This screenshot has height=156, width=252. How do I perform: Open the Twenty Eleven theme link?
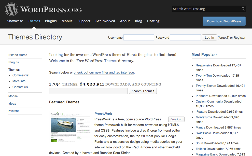click(x=206, y=86)
